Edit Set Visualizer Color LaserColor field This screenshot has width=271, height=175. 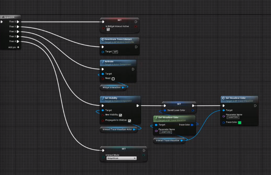pos(233,117)
